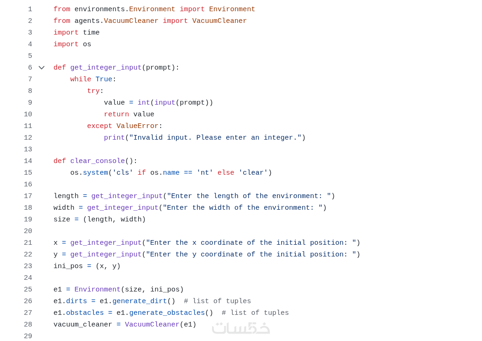The width and height of the screenshot is (482, 341).
Task: Click the ini_pos variable assignment
Action: click(68, 266)
